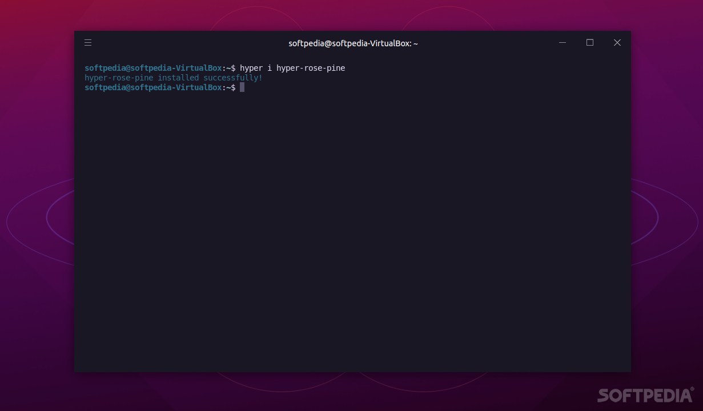Open the Hyper hamburger menu
The height and width of the screenshot is (411, 703).
coord(88,43)
